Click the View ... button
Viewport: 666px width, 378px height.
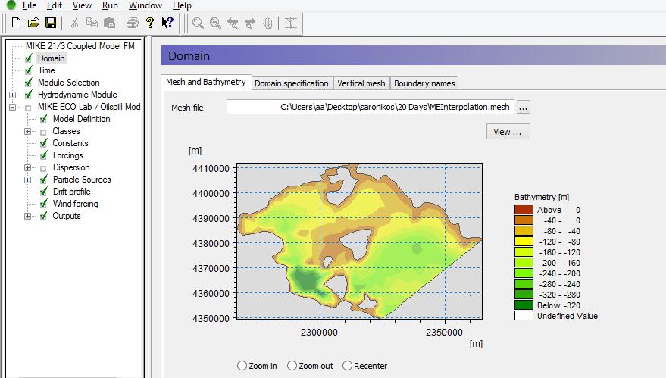pos(508,132)
